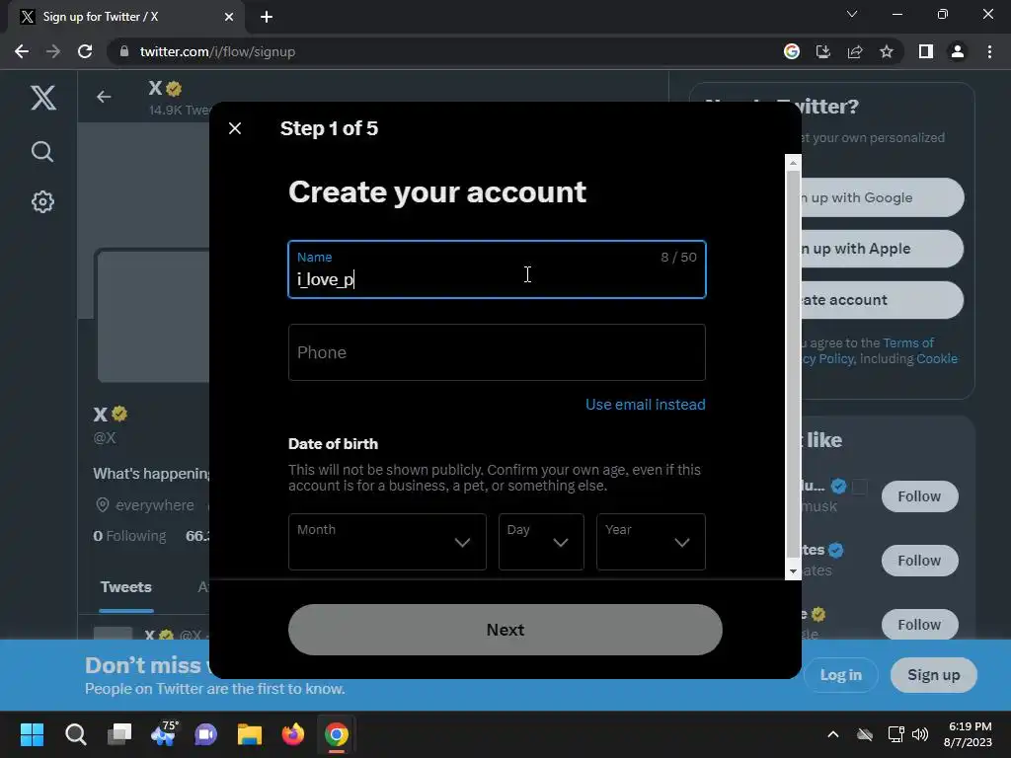Open Chrome three-dot menu
Screen dimensions: 1011x758
[x=989, y=51]
